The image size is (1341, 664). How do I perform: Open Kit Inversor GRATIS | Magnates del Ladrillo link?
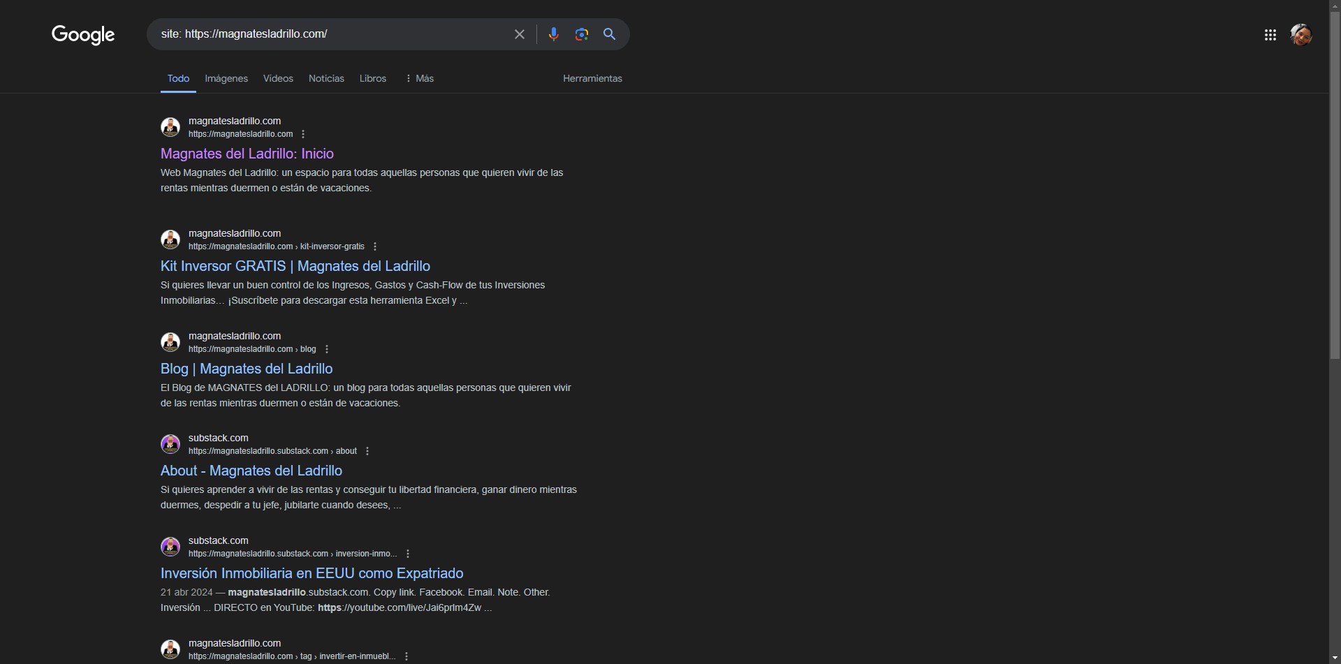click(295, 266)
